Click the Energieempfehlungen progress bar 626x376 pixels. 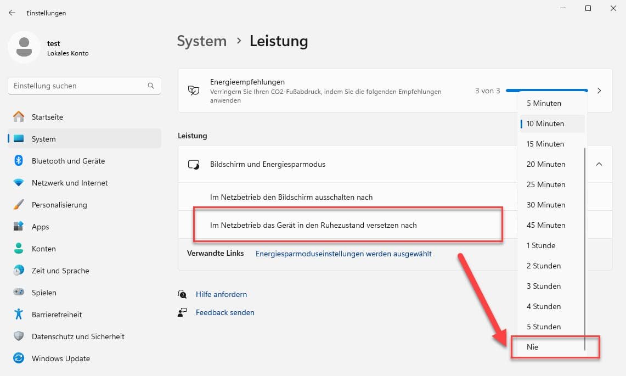click(546, 90)
